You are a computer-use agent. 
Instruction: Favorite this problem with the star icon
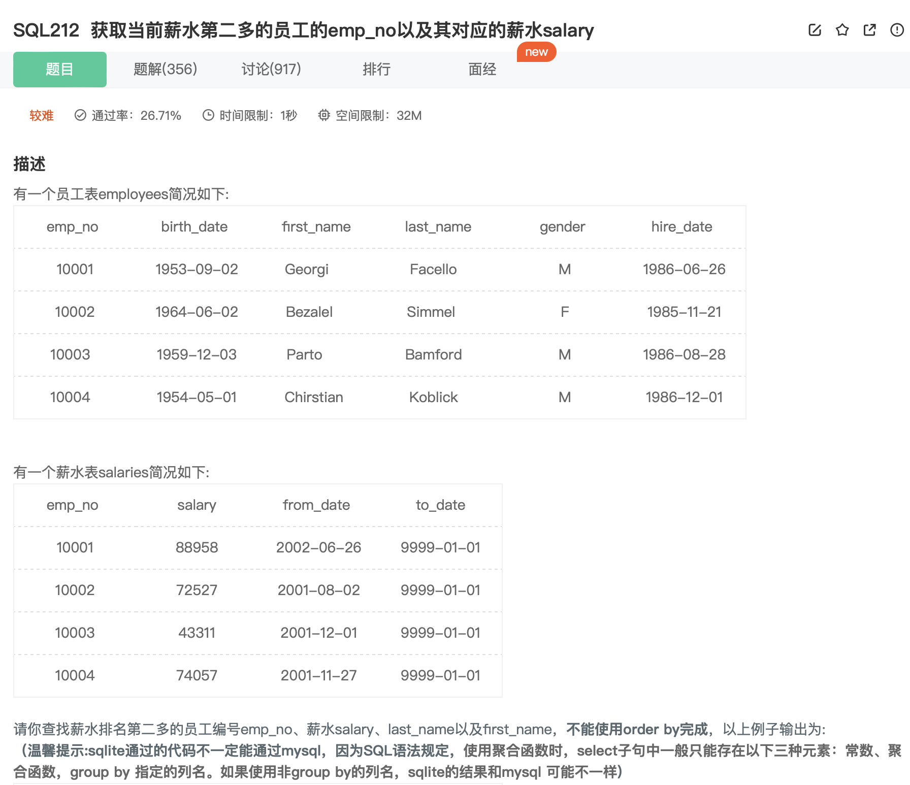[x=842, y=30]
